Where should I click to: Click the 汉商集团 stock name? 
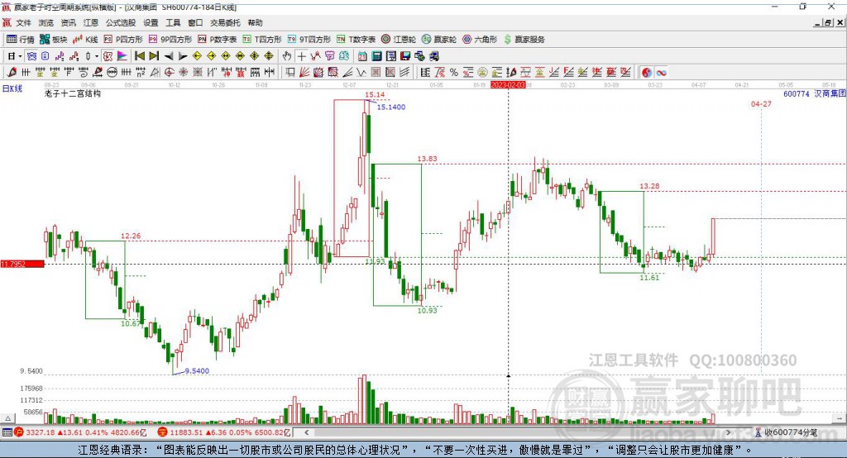point(830,94)
